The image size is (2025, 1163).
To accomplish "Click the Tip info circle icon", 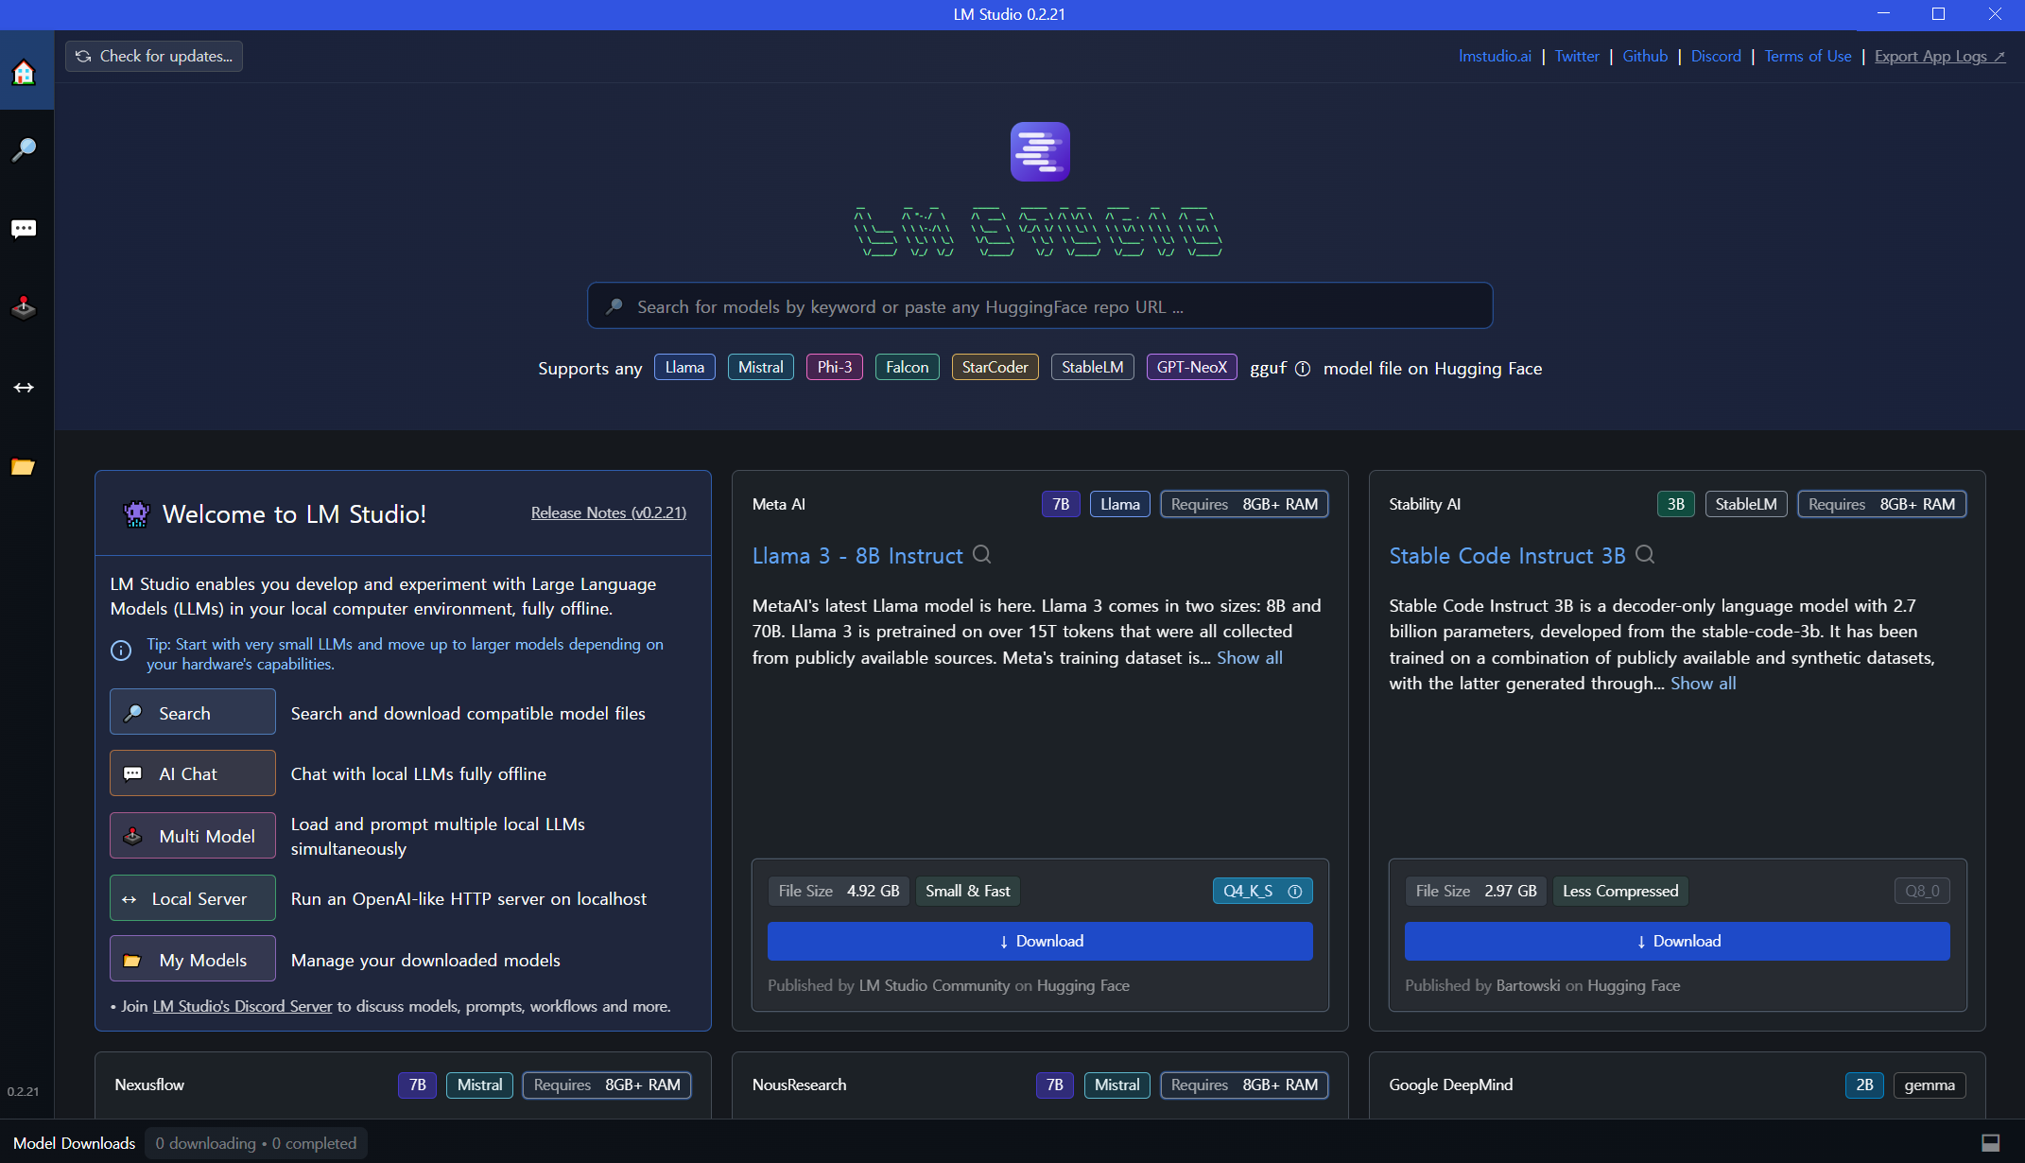I will point(121,651).
